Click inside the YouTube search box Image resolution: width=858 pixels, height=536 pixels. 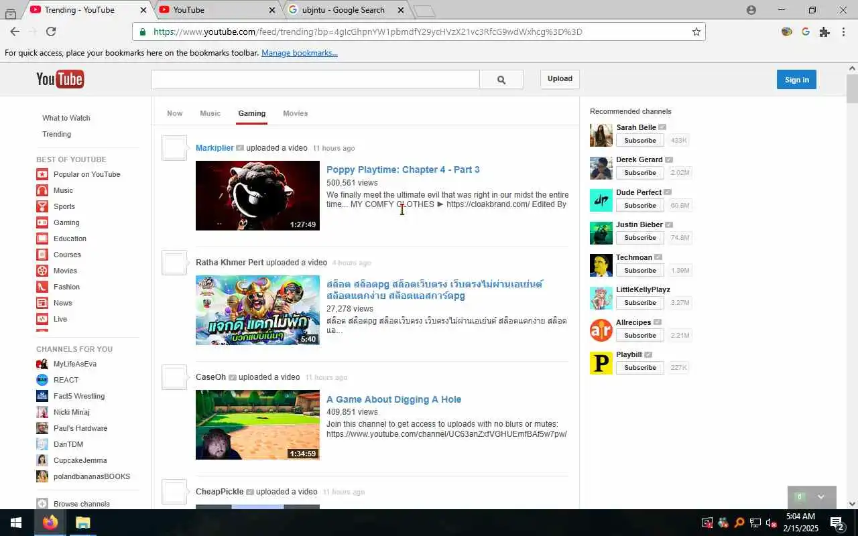coord(315,80)
